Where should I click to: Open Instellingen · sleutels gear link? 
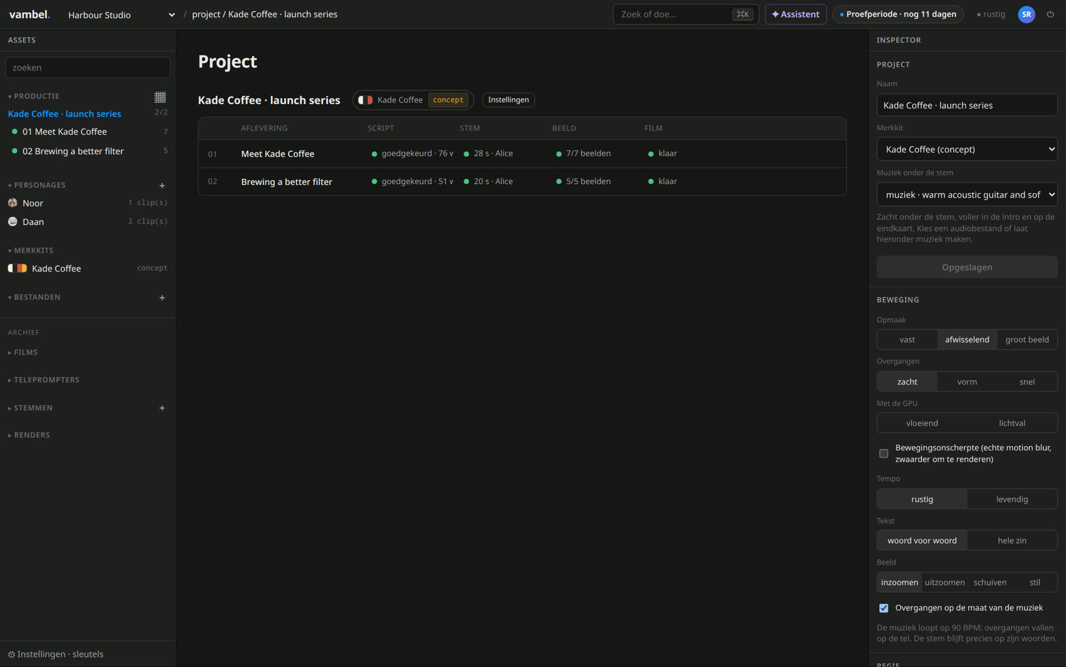(x=56, y=654)
